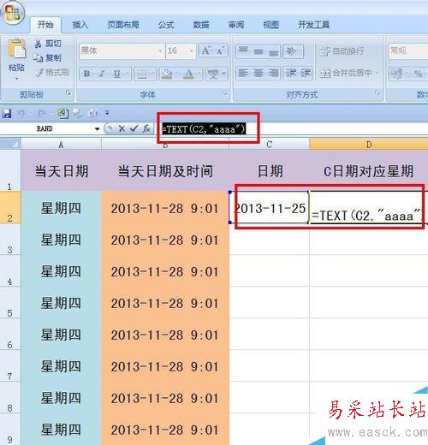Viewport: 428px width, 445px height.
Task: Switch to the 公式 tab
Action: tap(166, 25)
